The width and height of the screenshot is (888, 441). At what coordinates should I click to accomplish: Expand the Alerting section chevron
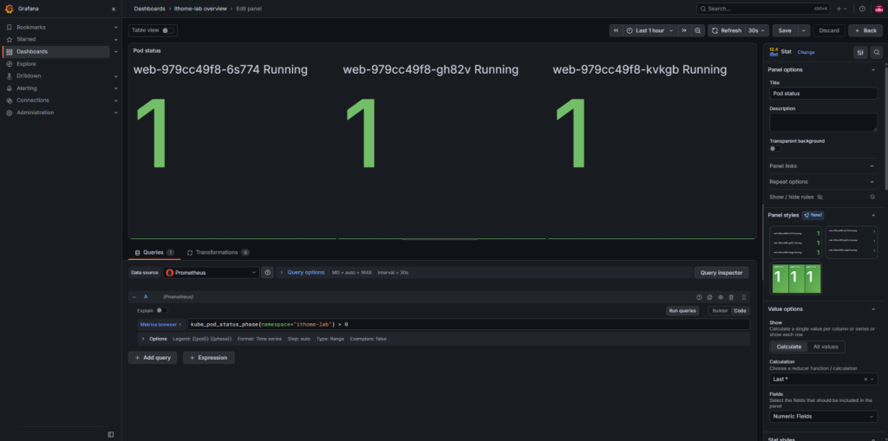click(116, 88)
